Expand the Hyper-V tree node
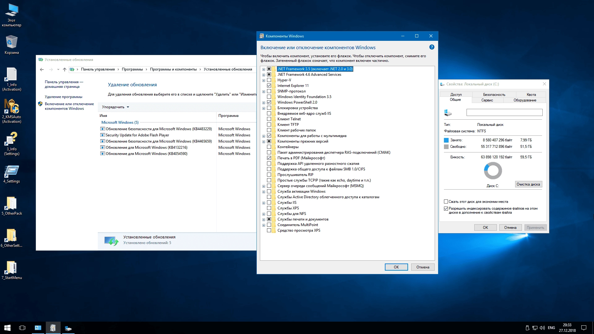This screenshot has height=334, width=594. click(x=264, y=80)
